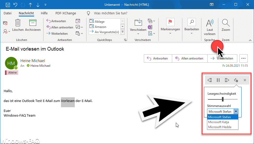Open the instant message reply dropdown
This screenshot has height=144, width=254.
79,27
